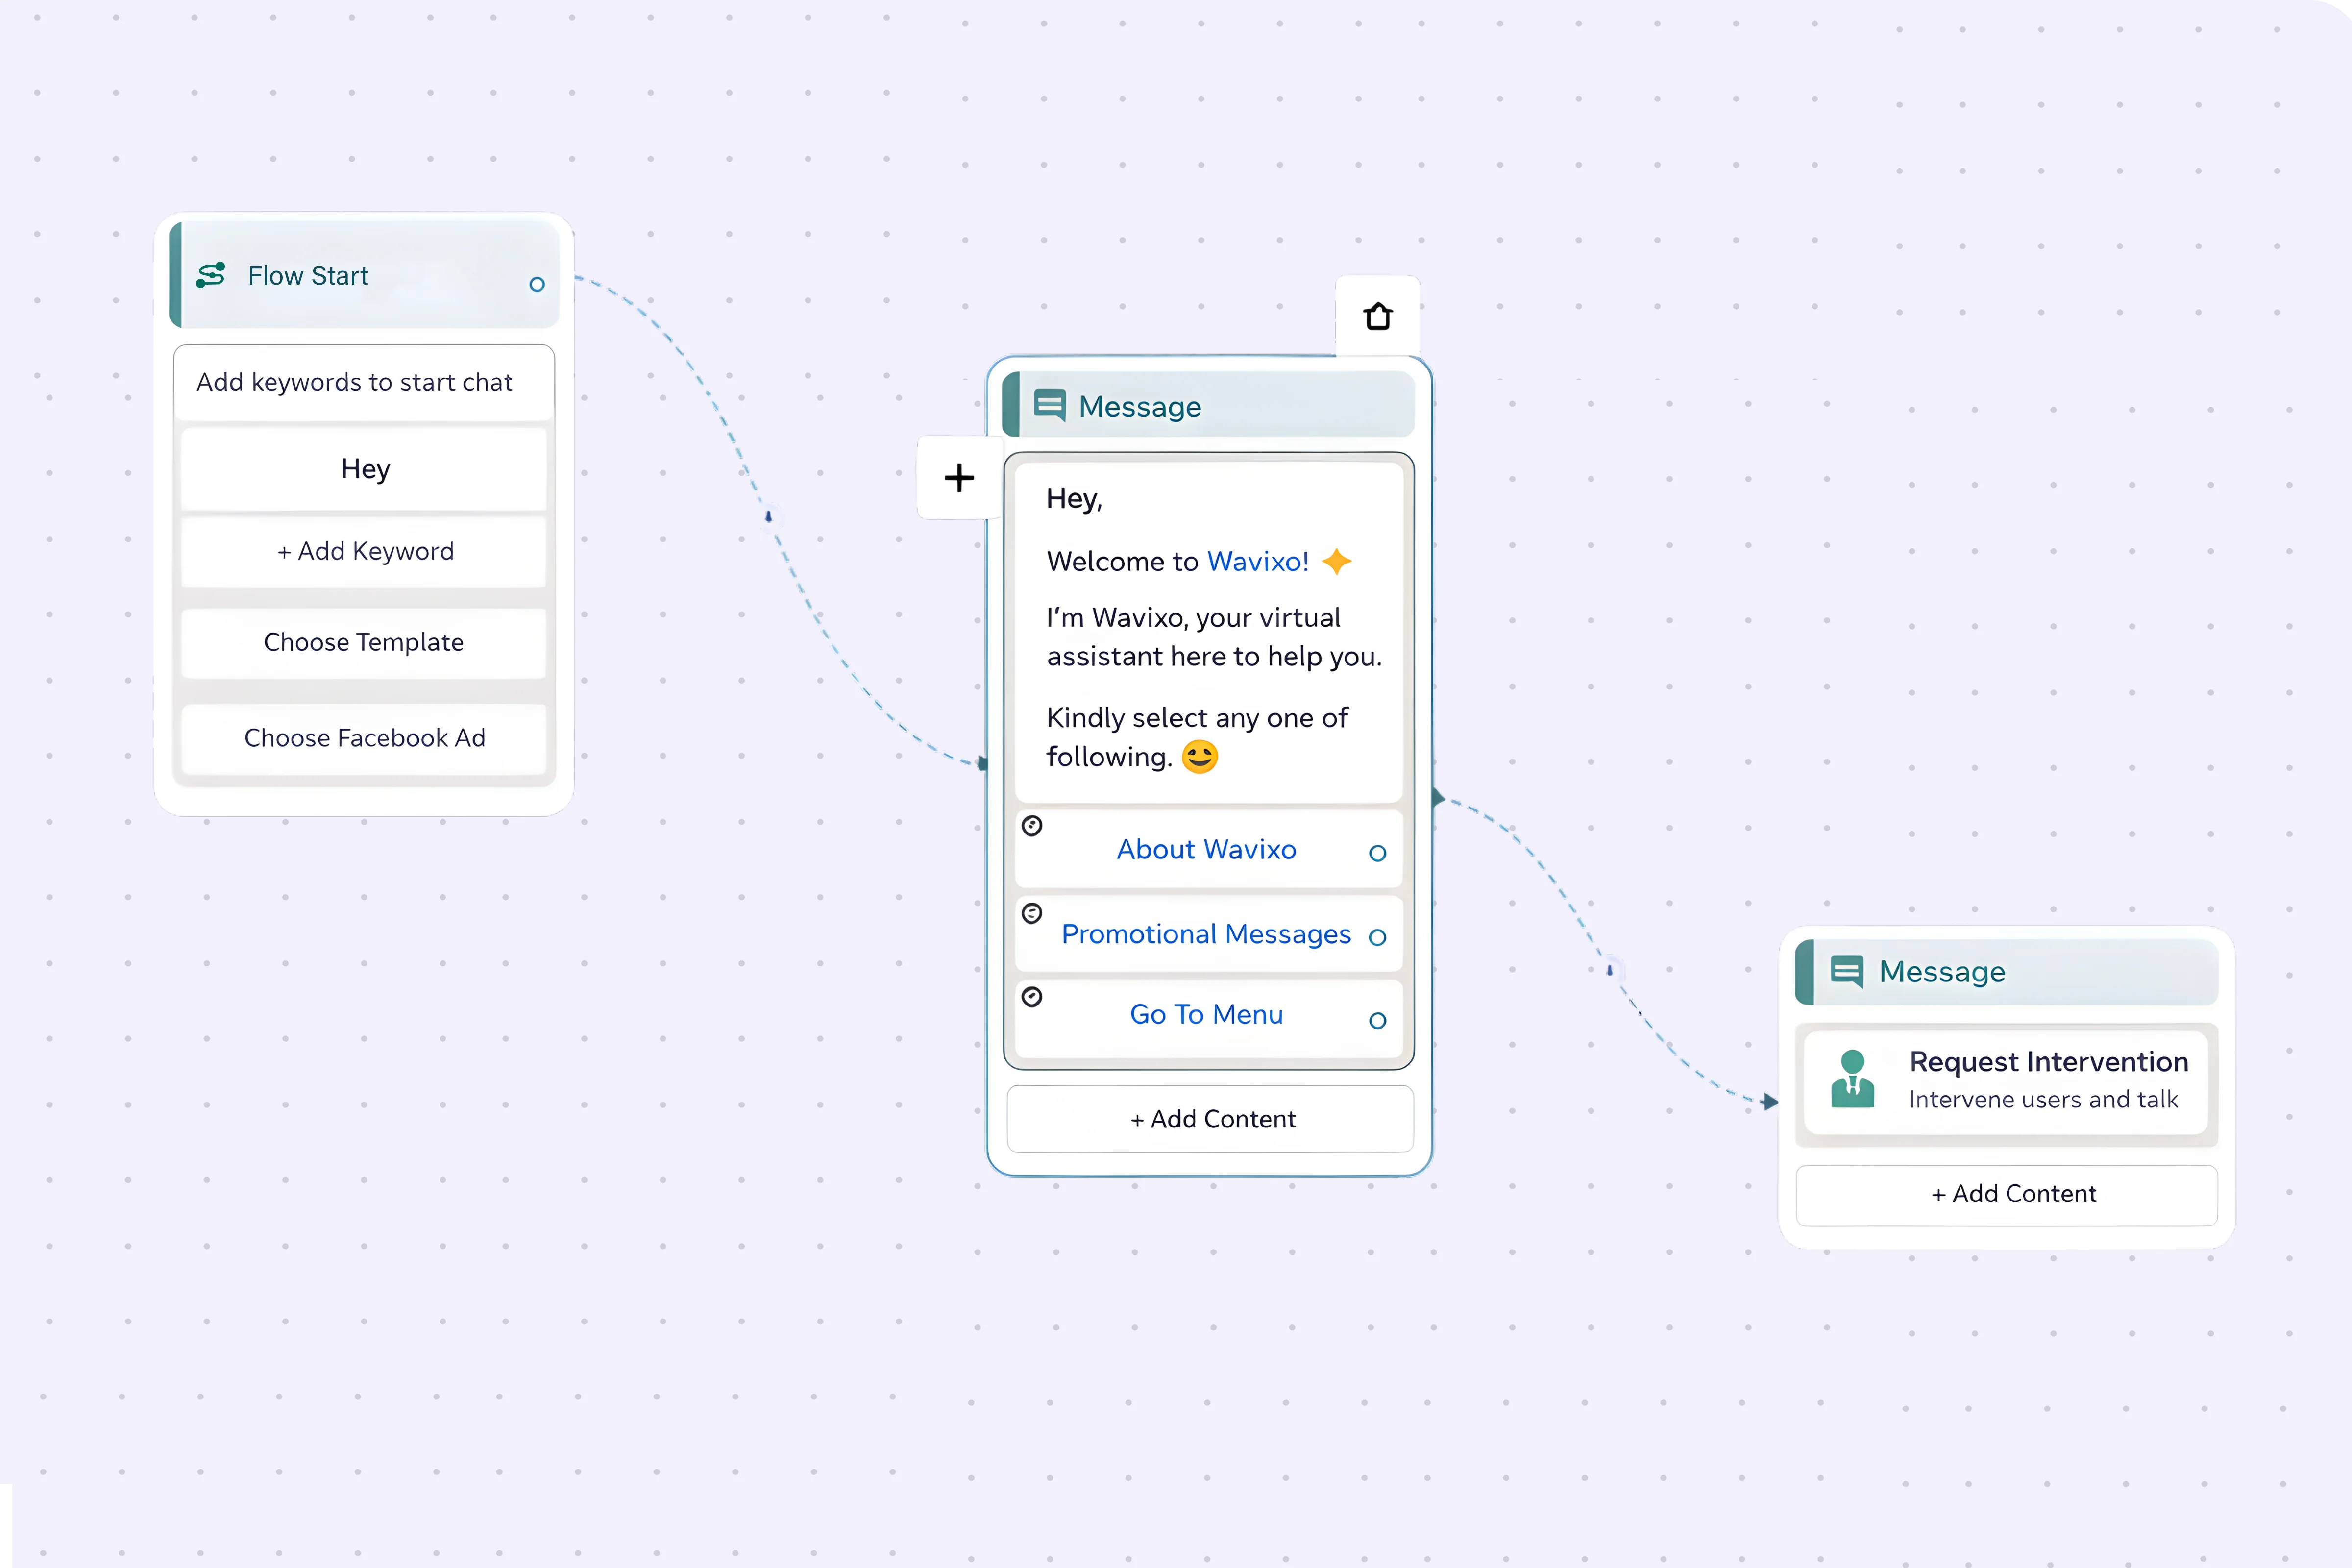Click the small icon left of About Wavixo
Screen dimensions: 2352x1568
(x=1032, y=826)
